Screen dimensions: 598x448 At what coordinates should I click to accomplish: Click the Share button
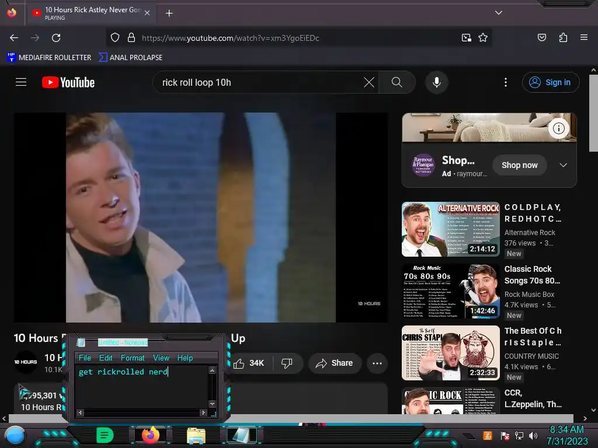(334, 363)
